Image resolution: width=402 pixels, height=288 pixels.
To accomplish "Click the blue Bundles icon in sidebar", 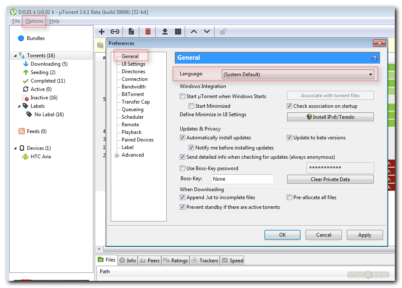I will [x=21, y=38].
